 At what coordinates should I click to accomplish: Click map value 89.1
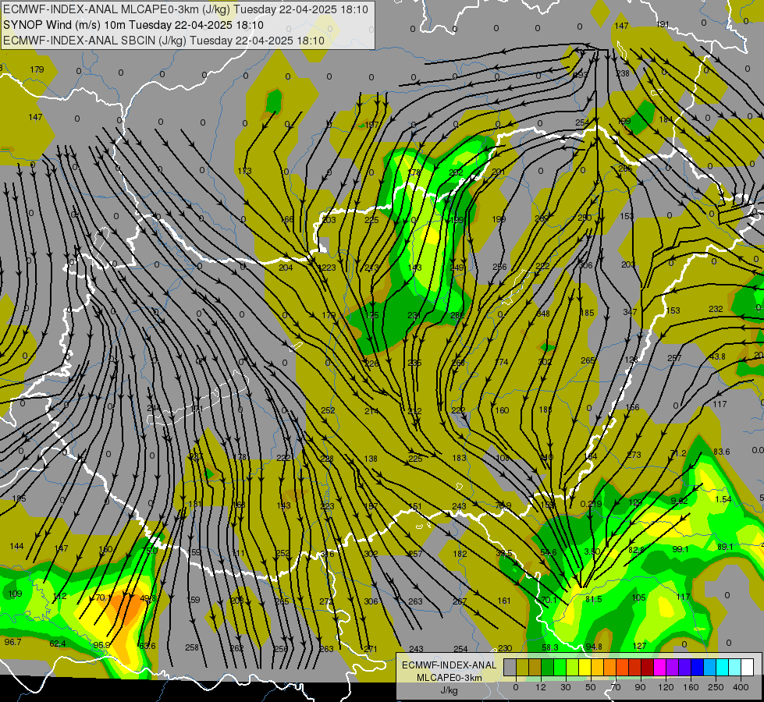click(x=725, y=547)
